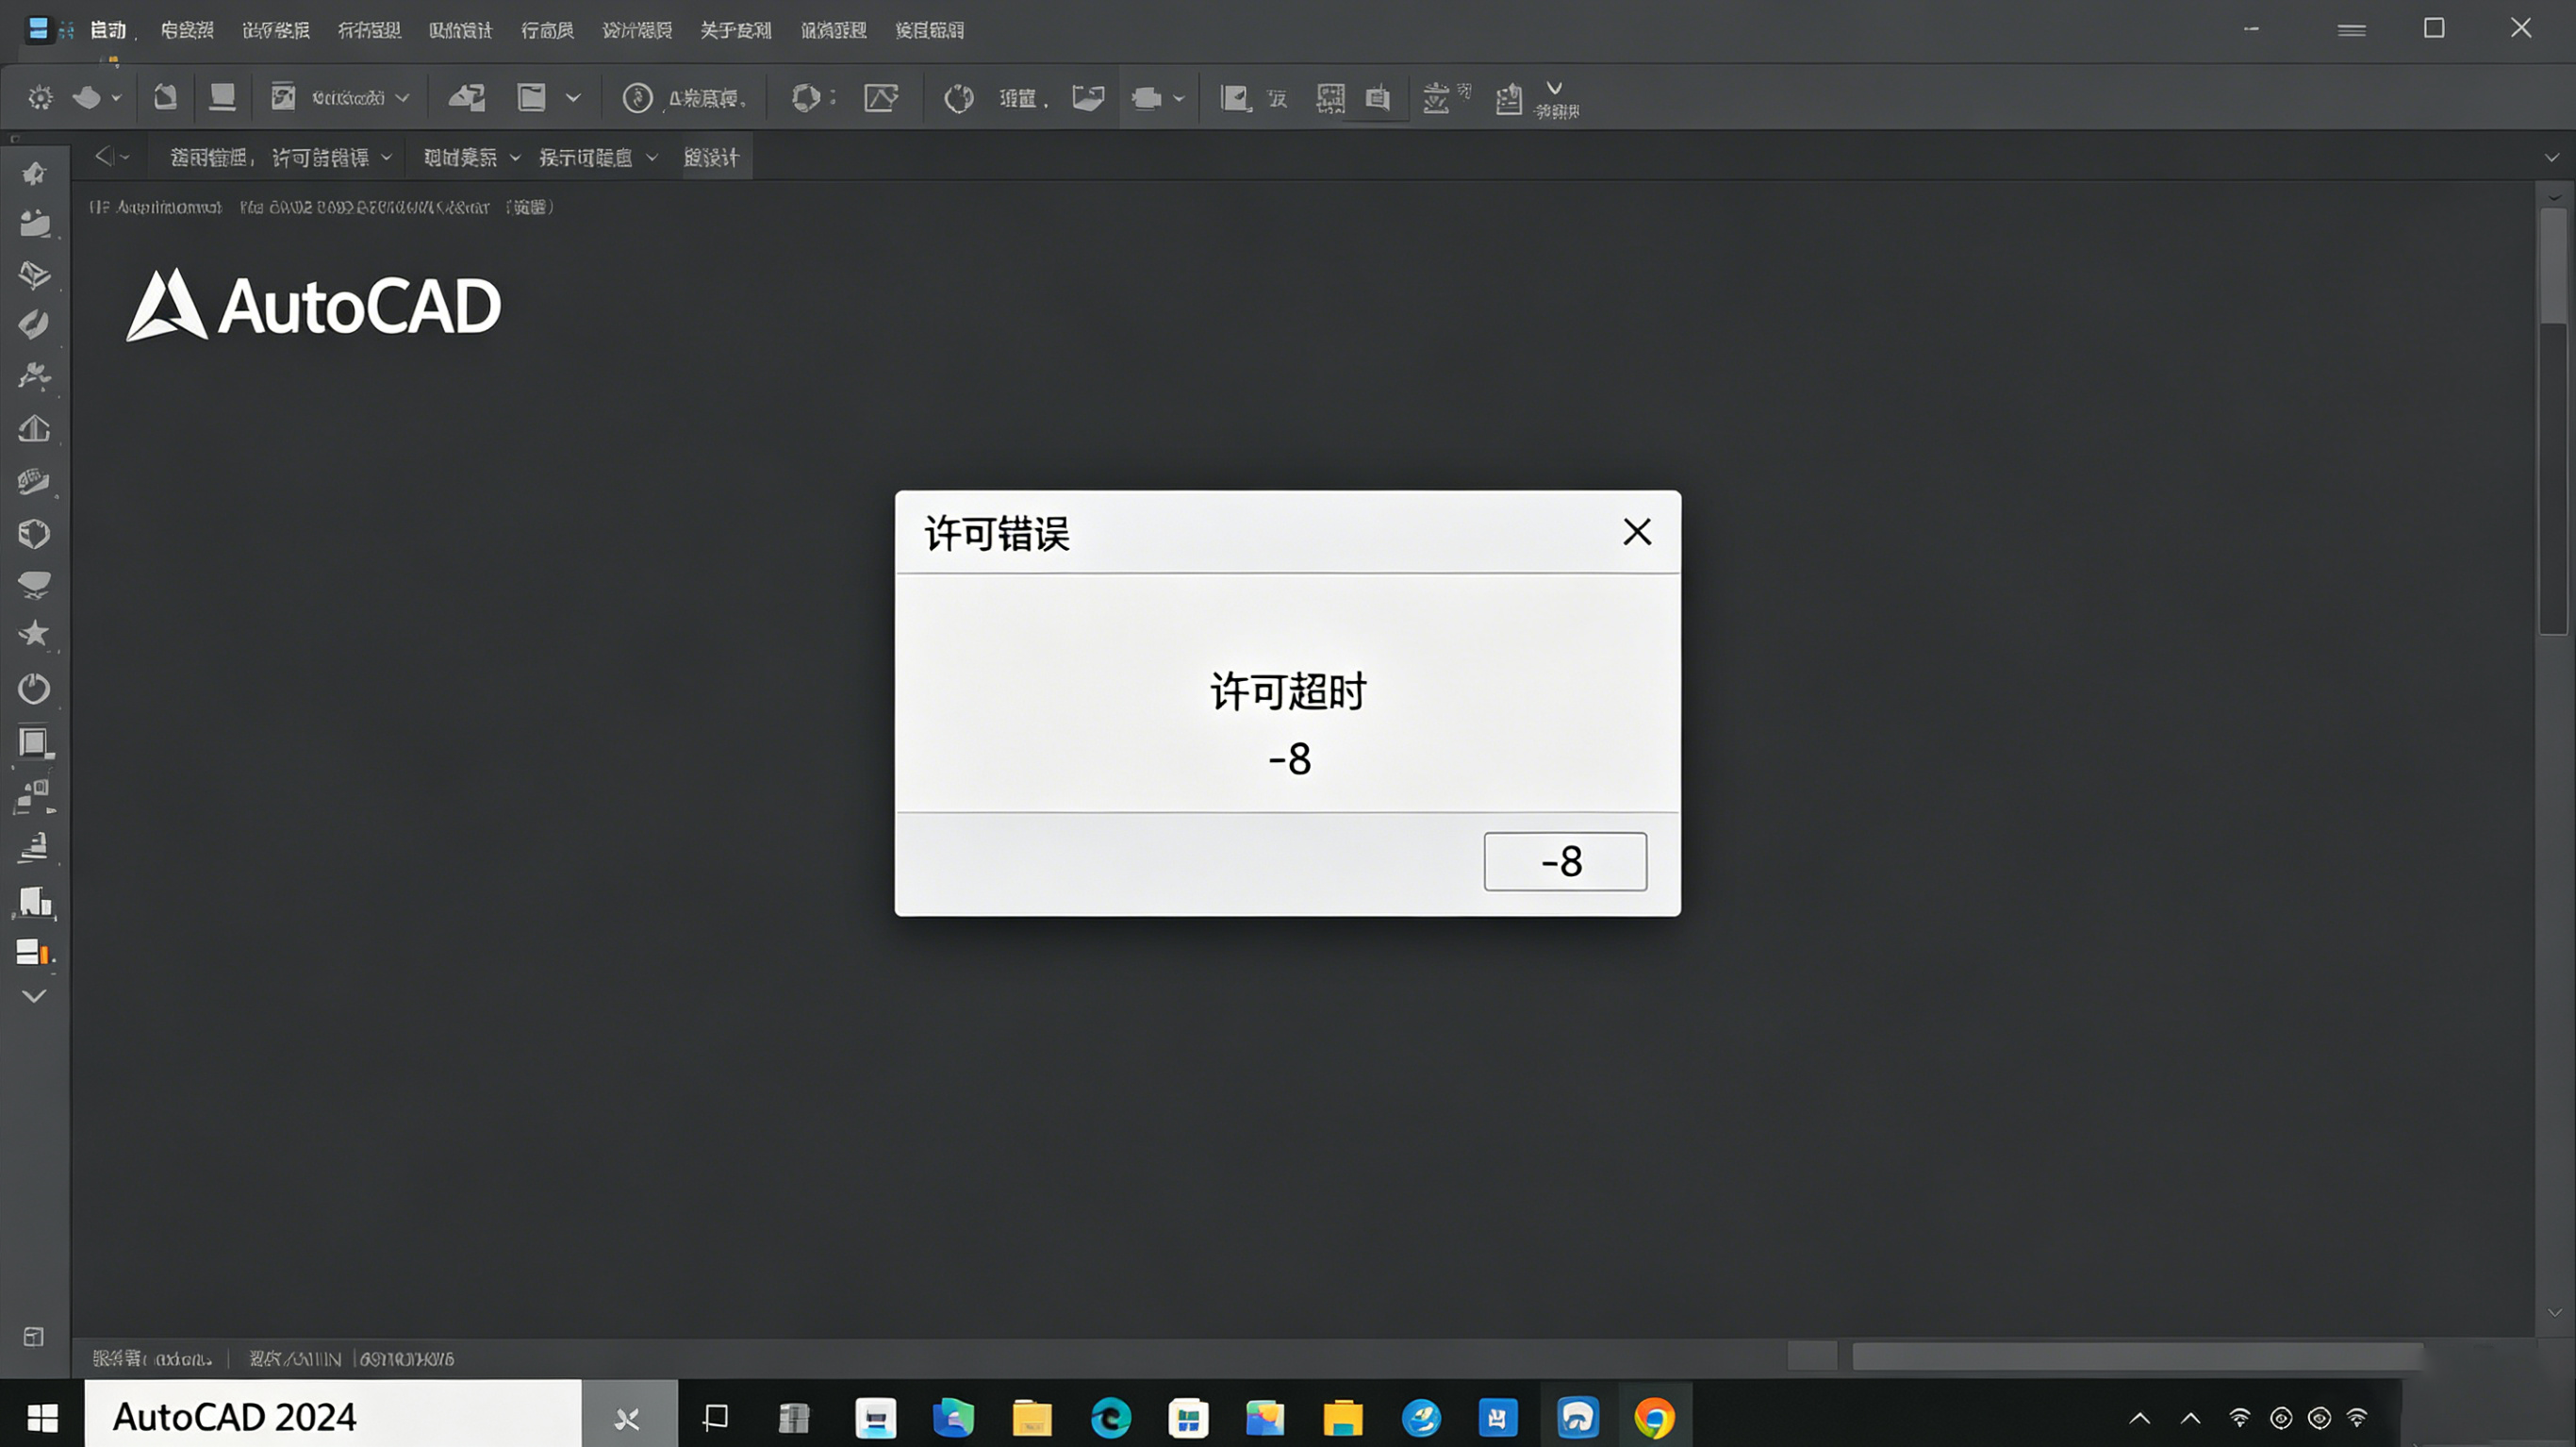
Task: Expand the dropdown arrow beside the cloud-shaped toolbar icon
Action: click(x=116, y=98)
